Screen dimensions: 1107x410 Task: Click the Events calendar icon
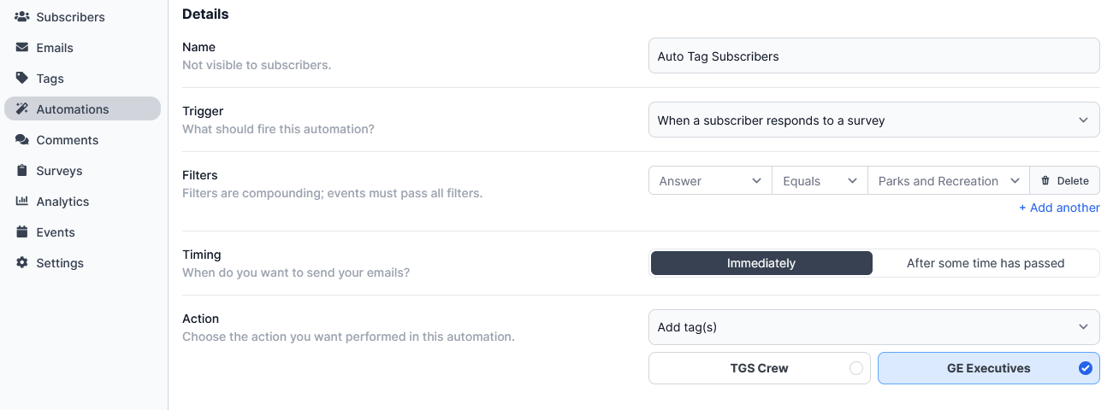(x=22, y=232)
